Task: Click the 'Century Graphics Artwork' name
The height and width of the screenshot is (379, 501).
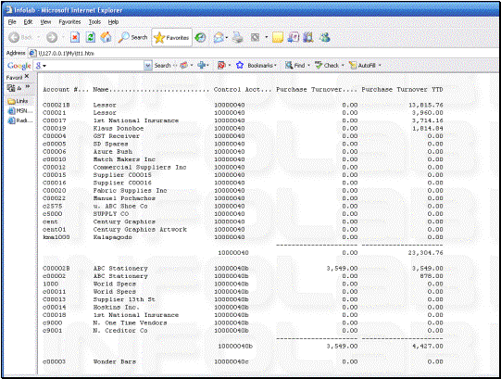Action: 140,230
